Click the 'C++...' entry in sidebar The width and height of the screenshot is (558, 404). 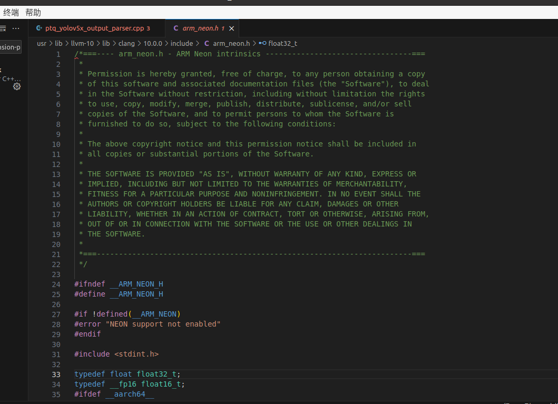pos(12,79)
